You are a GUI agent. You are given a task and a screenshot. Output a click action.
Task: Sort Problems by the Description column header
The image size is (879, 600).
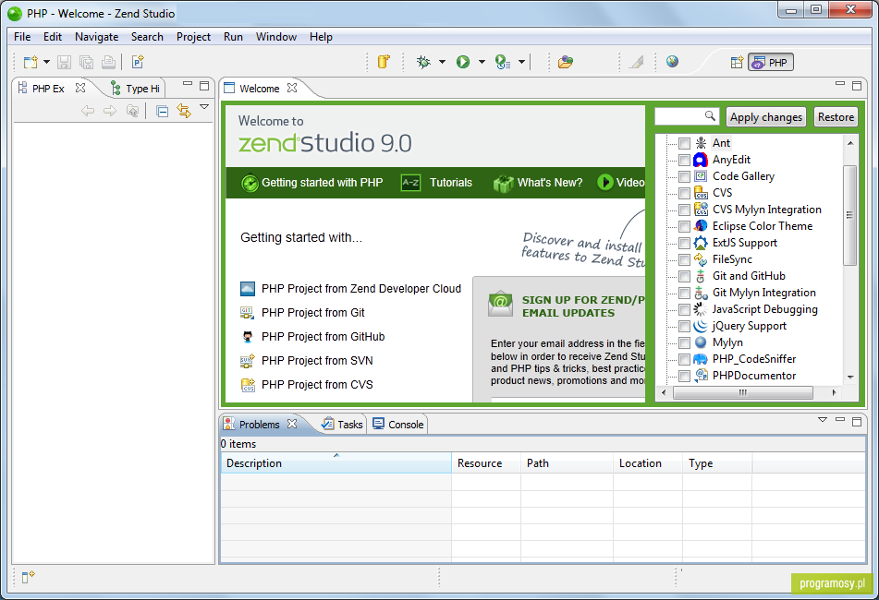336,463
